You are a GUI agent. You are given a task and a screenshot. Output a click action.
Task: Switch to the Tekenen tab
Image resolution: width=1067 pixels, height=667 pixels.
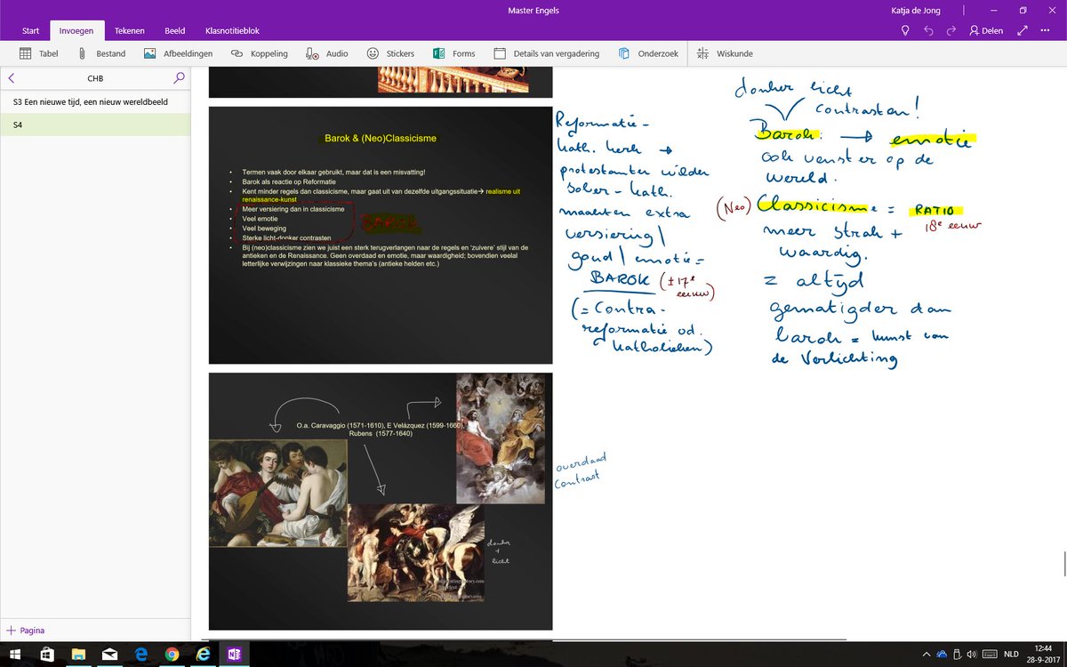[x=129, y=30]
